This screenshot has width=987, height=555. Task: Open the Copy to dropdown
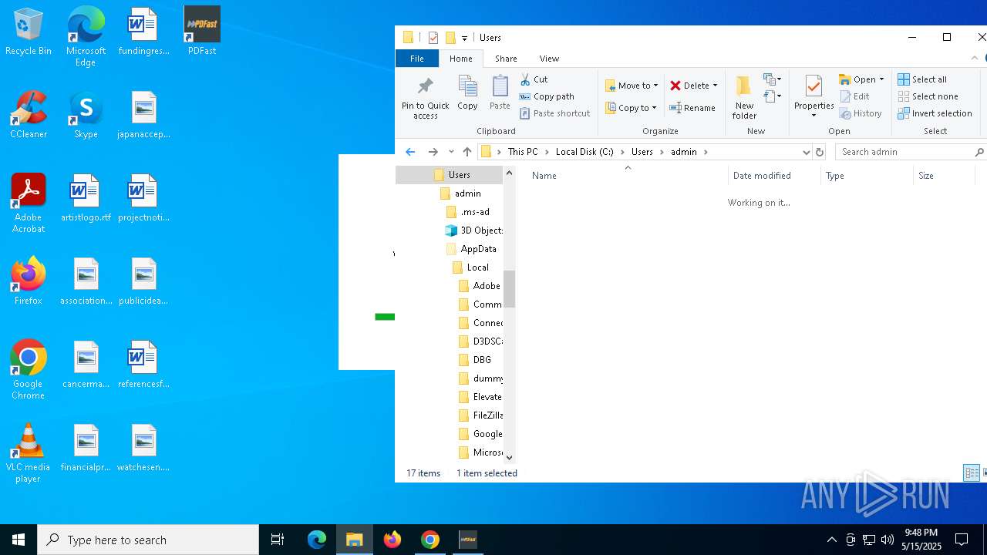click(632, 108)
